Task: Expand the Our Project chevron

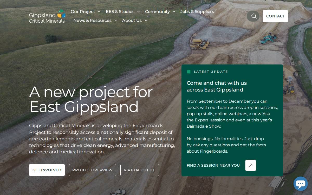Action: 99,12
